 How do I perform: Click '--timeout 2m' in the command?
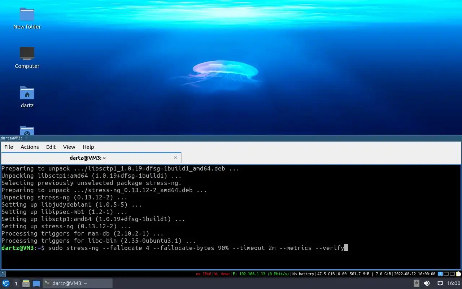pos(254,248)
